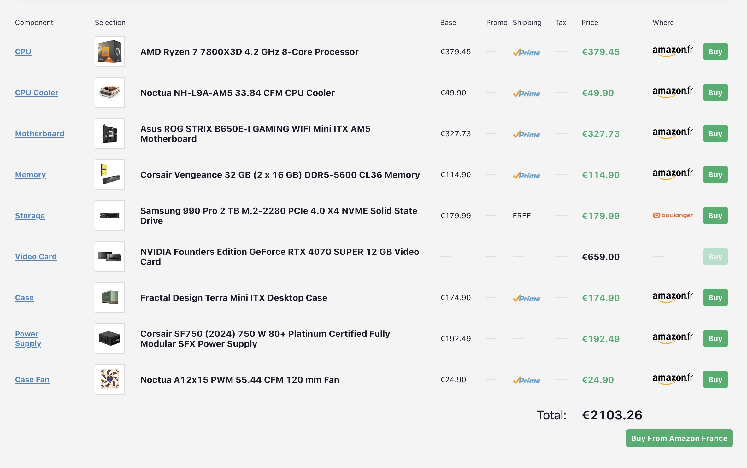Click the AMD Ryzen 7 7800X3D product thumbnail
This screenshot has width=747, height=468.
(109, 51)
